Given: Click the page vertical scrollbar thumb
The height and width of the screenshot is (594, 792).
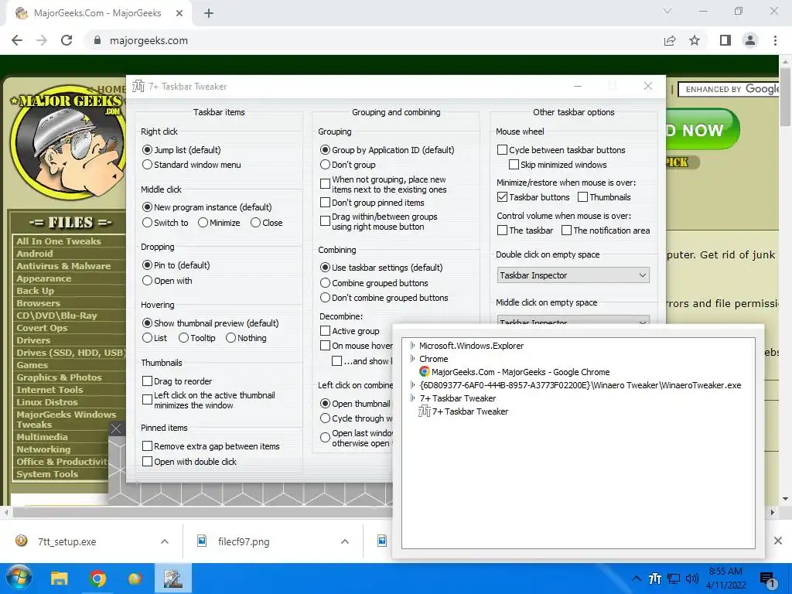Looking at the screenshot, I should tap(785, 96).
